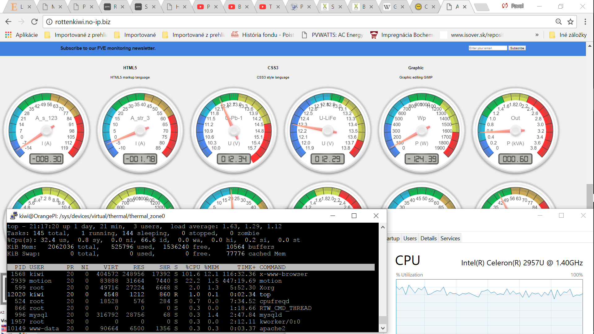
Task: Click the site information icon
Action: point(49,22)
